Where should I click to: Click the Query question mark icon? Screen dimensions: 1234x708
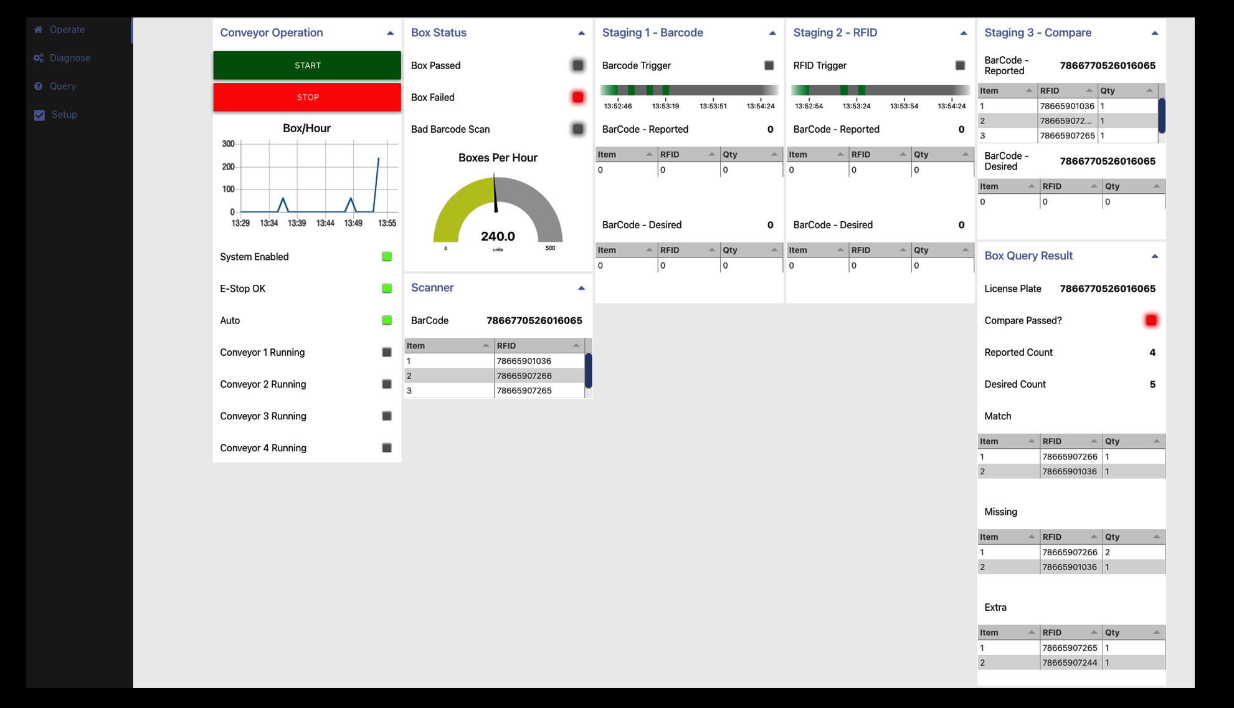pyautogui.click(x=38, y=86)
